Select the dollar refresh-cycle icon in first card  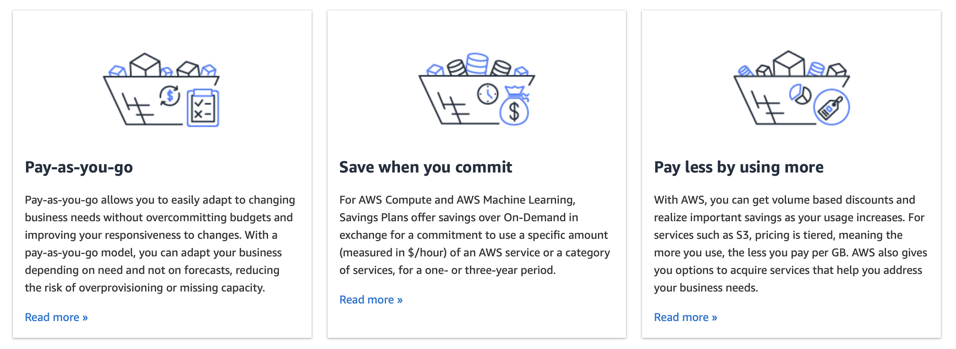pyautogui.click(x=170, y=96)
